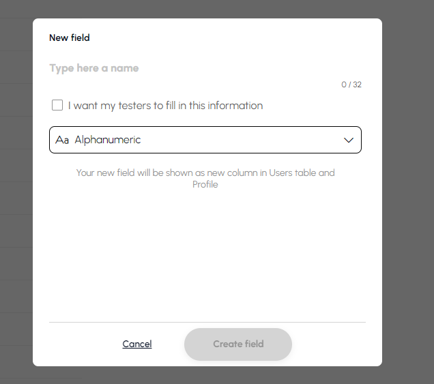Click the word 'Profile' in the helper note

[205, 184]
